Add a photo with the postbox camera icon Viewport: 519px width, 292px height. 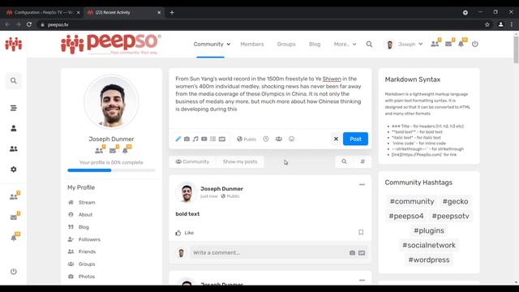187,139
